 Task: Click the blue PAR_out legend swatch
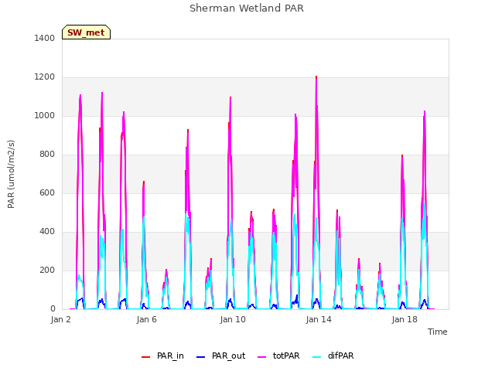200,357
